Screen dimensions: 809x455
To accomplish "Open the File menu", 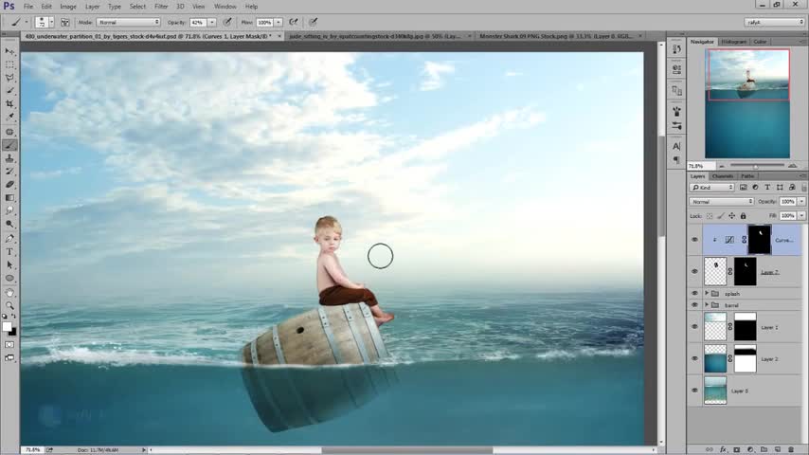I will [x=27, y=7].
